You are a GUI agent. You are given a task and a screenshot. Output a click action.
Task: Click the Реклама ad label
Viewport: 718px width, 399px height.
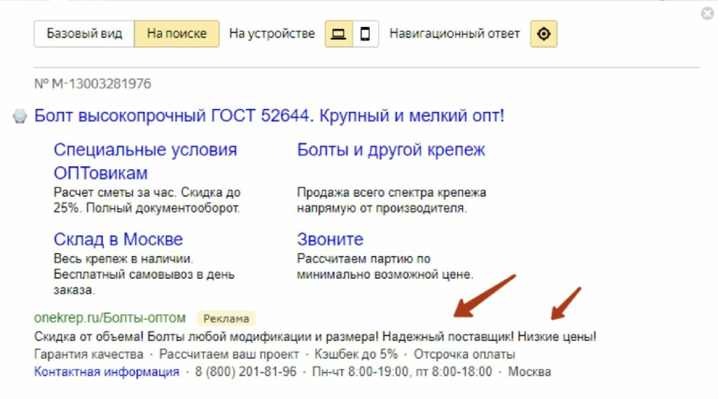click(x=226, y=318)
